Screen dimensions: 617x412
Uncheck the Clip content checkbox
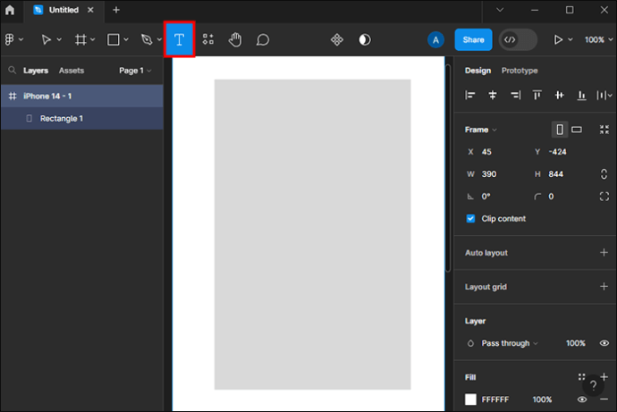point(471,219)
